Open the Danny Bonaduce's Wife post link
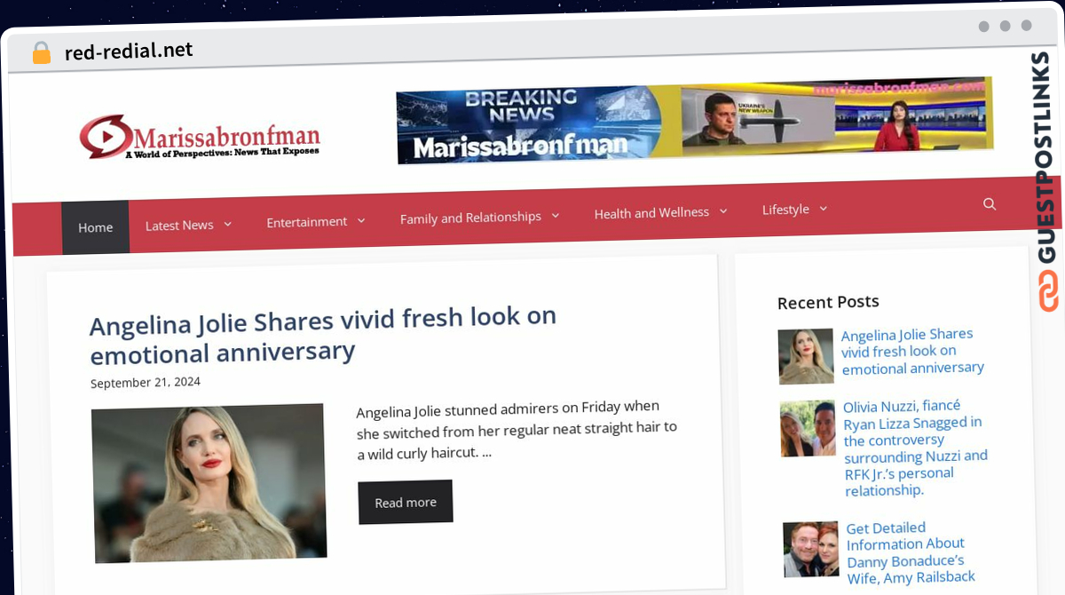Viewport: 1065px width, 595px height. (911, 552)
